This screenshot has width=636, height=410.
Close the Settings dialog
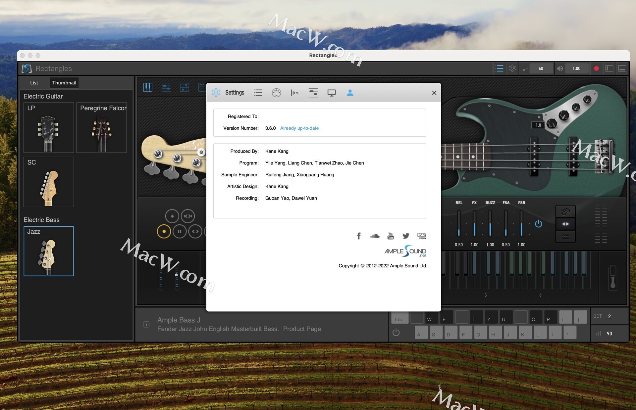point(434,93)
